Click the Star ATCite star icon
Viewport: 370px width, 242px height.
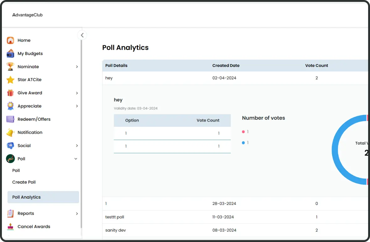[10, 80]
